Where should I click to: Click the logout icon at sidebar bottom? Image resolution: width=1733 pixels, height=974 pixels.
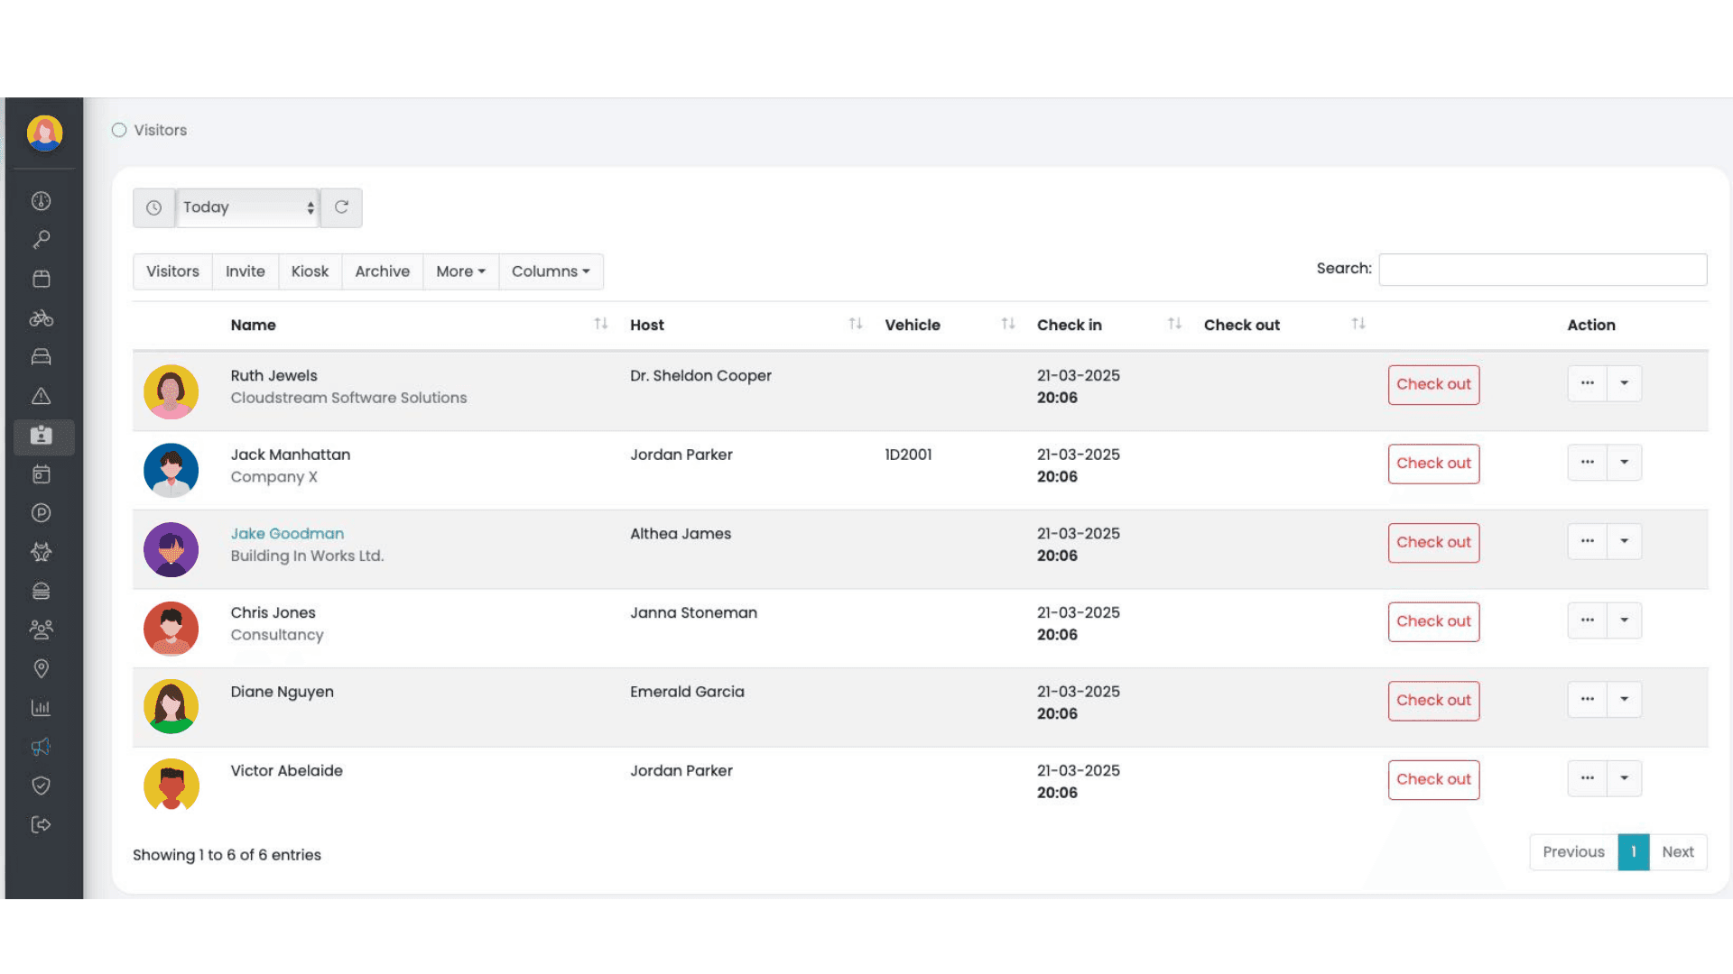tap(42, 824)
